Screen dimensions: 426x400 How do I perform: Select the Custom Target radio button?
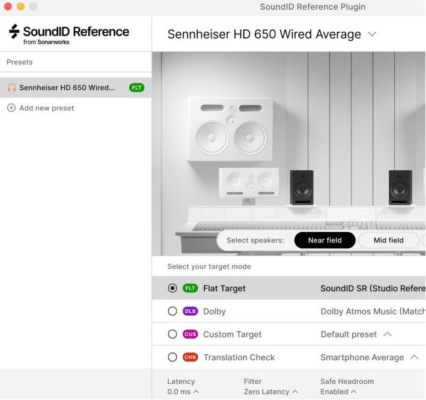(172, 334)
